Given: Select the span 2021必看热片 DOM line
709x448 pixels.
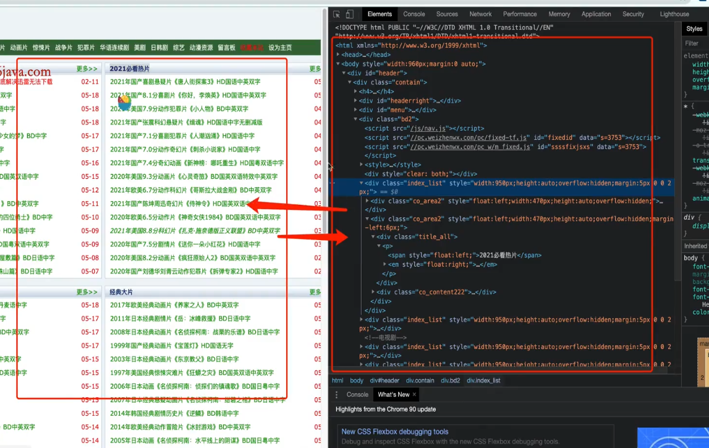Looking at the screenshot, I should [x=465, y=255].
